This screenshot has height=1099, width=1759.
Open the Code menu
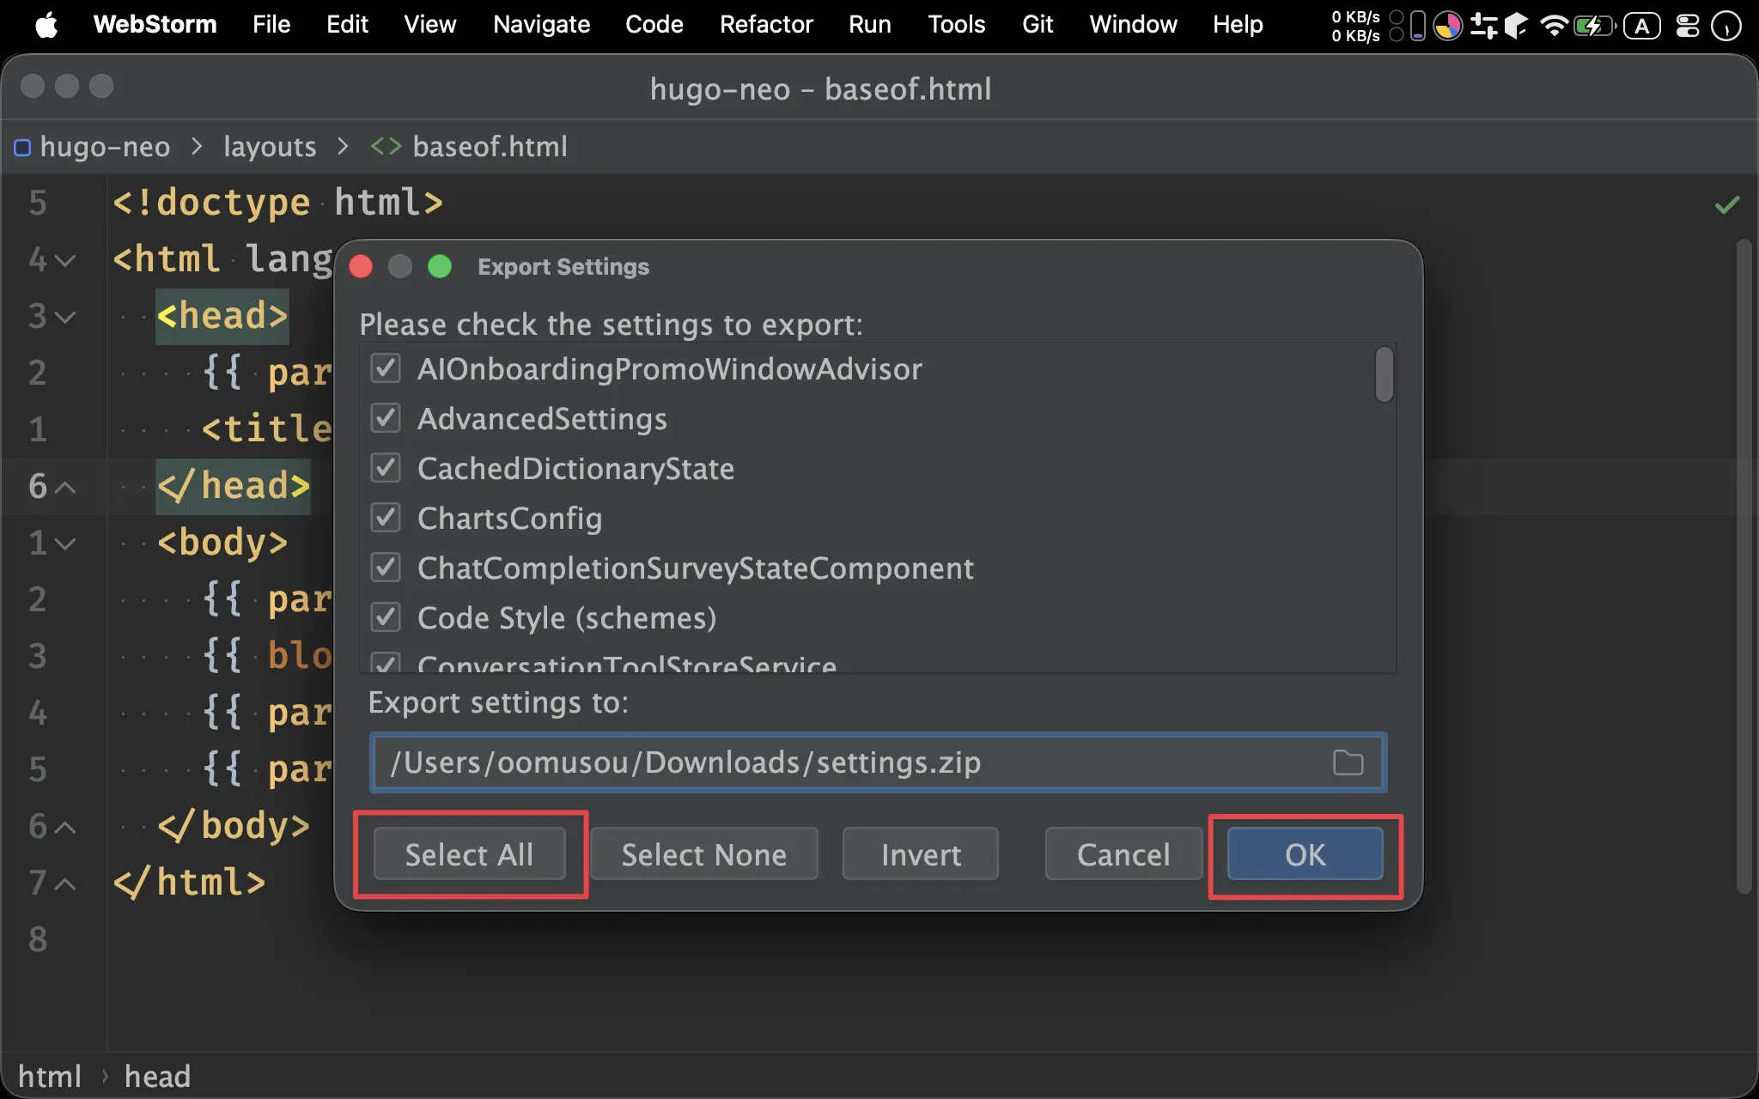[654, 25]
